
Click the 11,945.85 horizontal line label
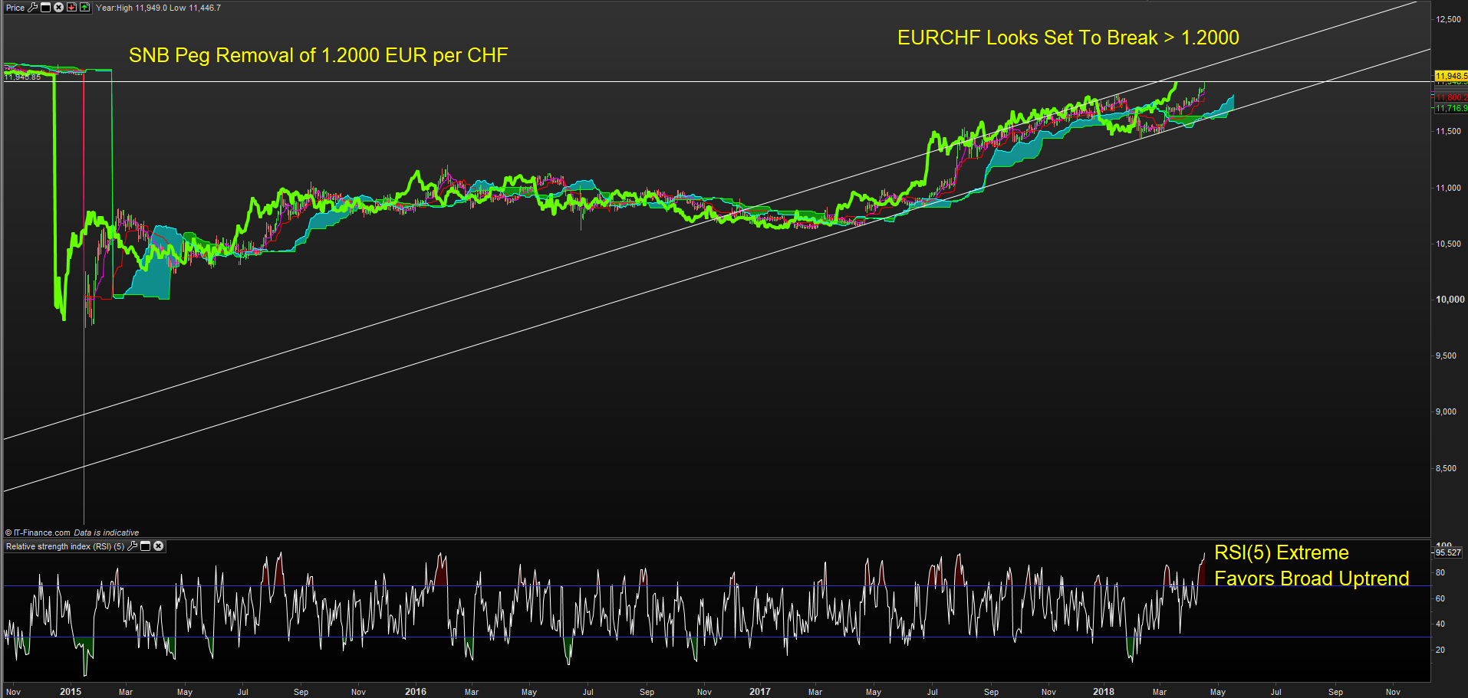pyautogui.click(x=22, y=77)
